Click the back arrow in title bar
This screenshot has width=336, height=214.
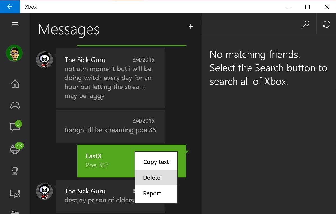[x=10, y=7]
